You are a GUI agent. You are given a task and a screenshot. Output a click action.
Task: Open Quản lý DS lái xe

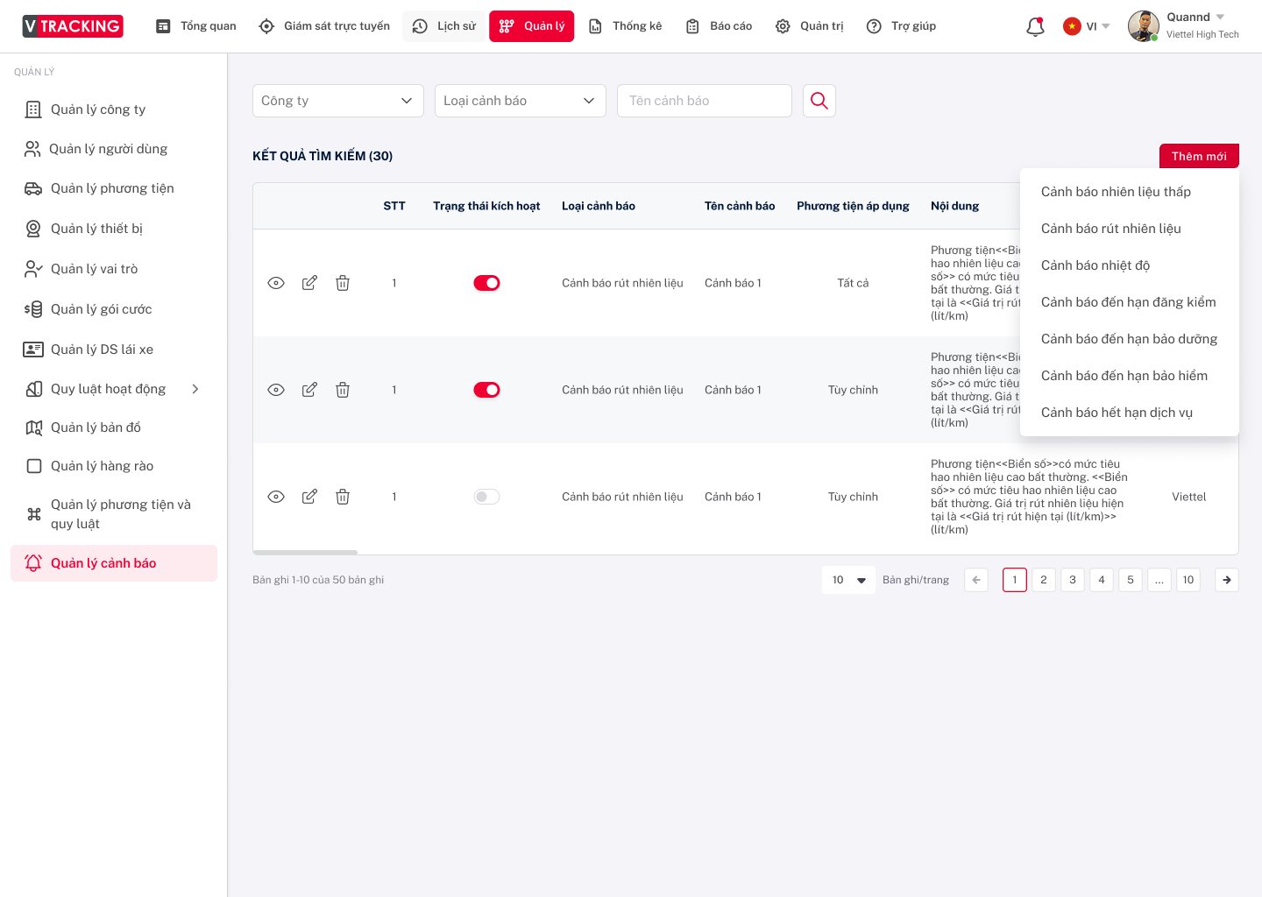[x=114, y=350]
